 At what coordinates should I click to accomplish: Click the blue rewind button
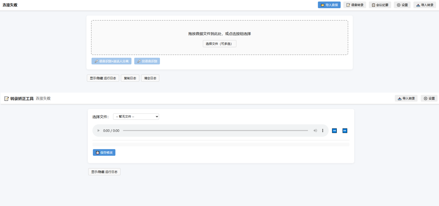point(334,131)
